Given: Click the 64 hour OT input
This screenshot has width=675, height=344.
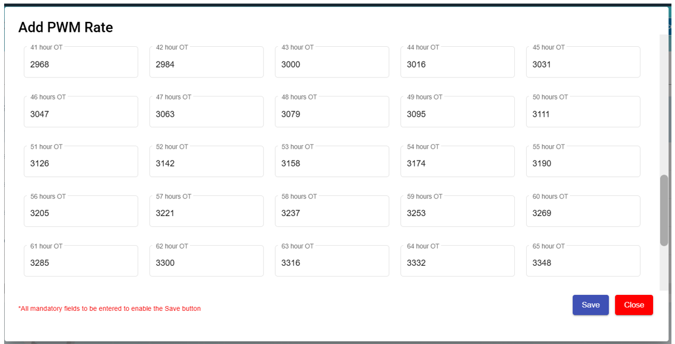Looking at the screenshot, I should [457, 263].
